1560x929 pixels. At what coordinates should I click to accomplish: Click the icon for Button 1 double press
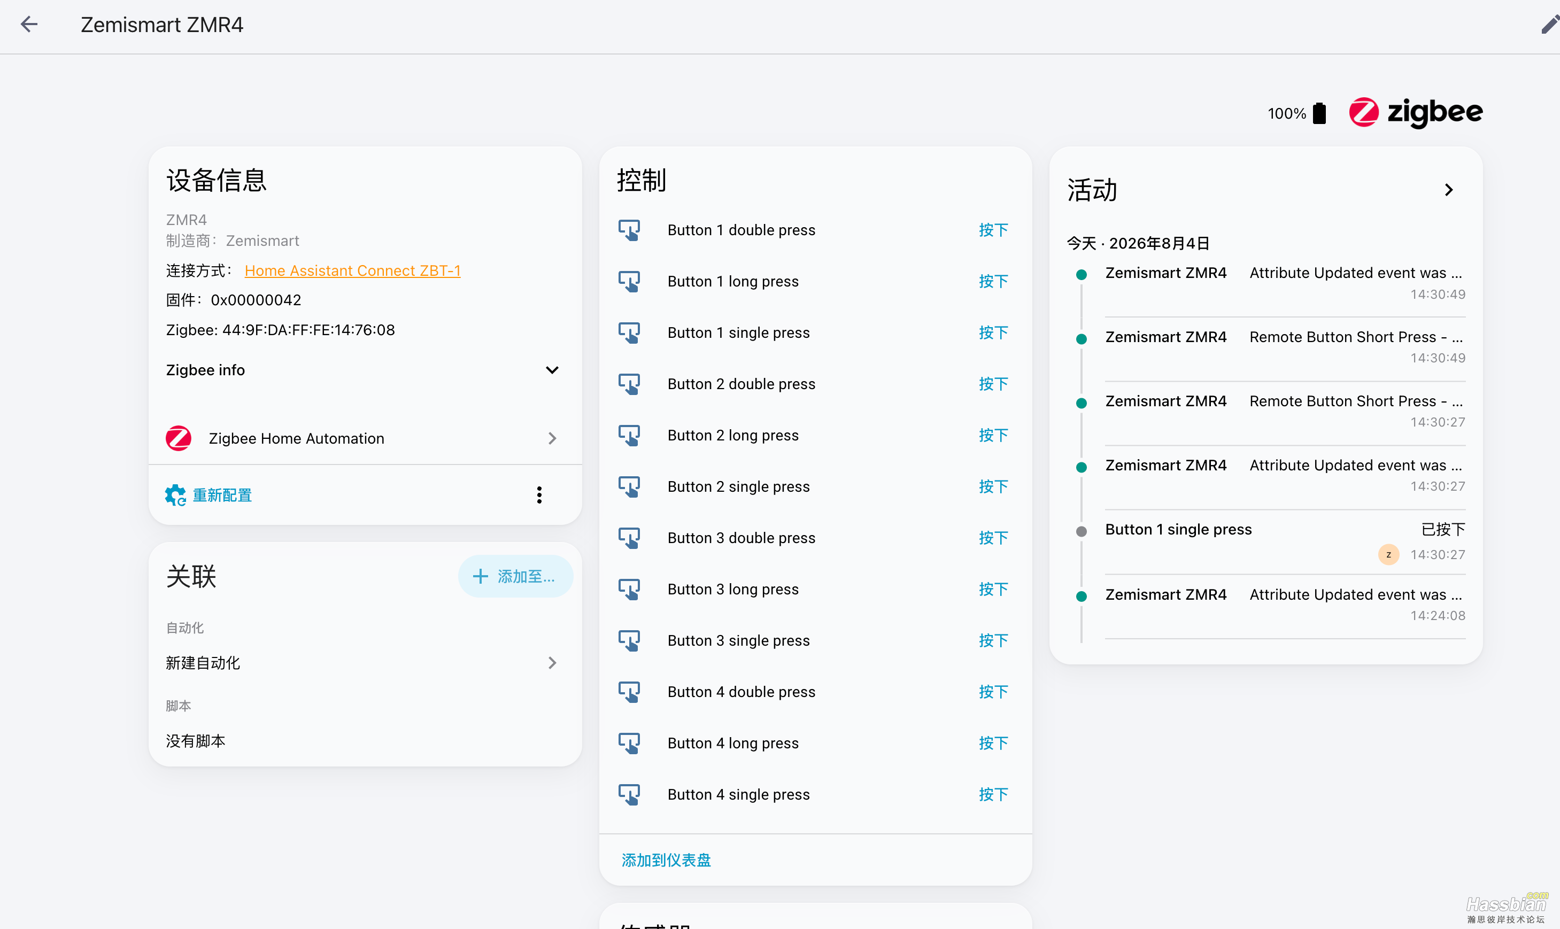click(629, 230)
